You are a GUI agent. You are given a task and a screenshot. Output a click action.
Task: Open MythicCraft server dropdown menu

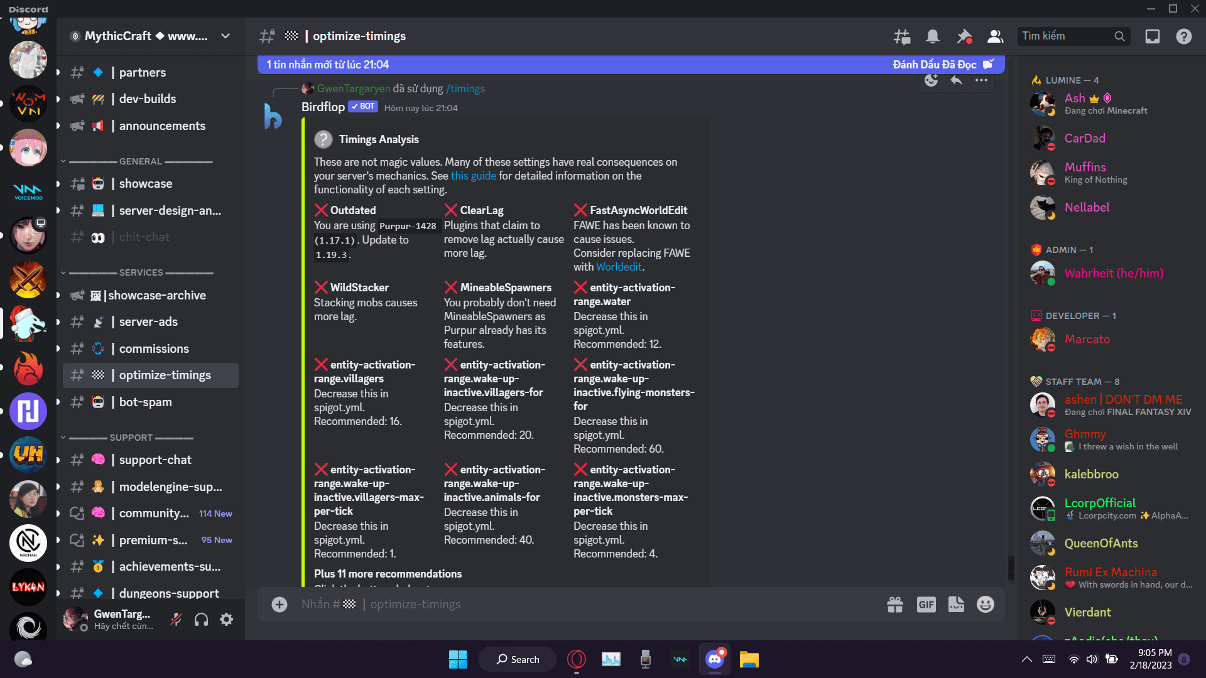(x=225, y=36)
